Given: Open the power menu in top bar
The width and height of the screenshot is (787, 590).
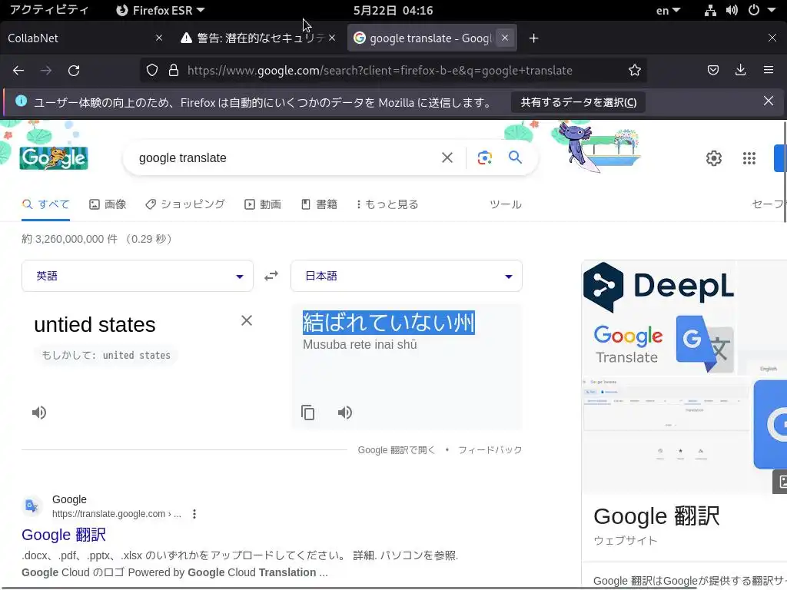Looking at the screenshot, I should pyautogui.click(x=754, y=10).
